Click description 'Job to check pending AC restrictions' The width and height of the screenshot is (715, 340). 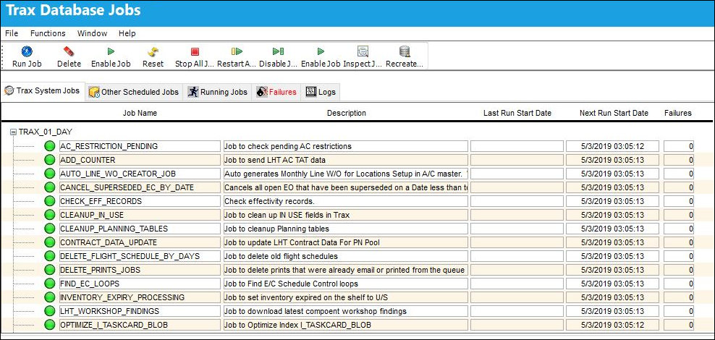345,146
